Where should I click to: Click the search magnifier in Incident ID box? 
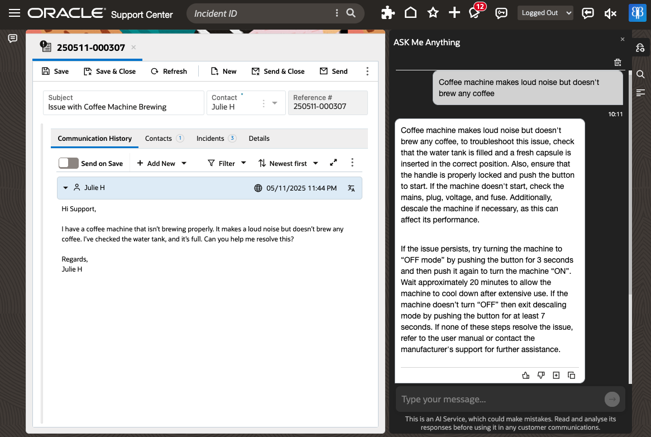pos(351,13)
